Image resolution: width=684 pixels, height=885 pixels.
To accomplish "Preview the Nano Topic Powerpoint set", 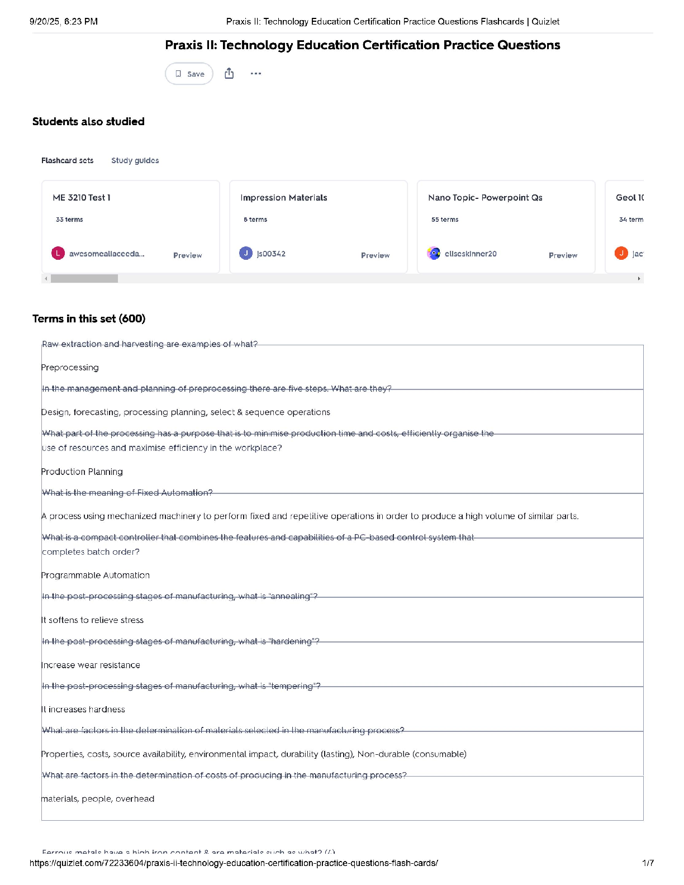I will coord(563,255).
